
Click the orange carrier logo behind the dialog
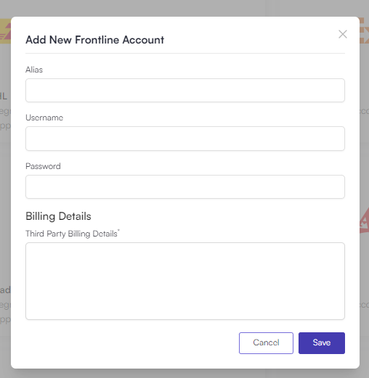pos(364,30)
